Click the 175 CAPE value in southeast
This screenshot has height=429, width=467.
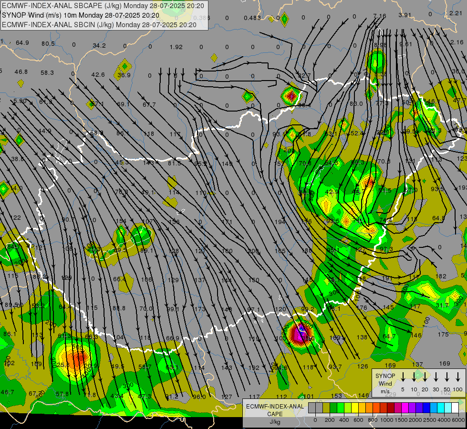pos(443,334)
